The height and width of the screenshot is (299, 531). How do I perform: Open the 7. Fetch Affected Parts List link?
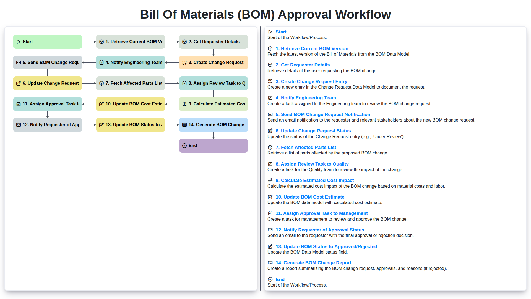306,147
